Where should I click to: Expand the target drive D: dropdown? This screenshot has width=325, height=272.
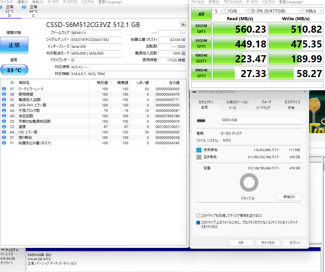(x=275, y=11)
